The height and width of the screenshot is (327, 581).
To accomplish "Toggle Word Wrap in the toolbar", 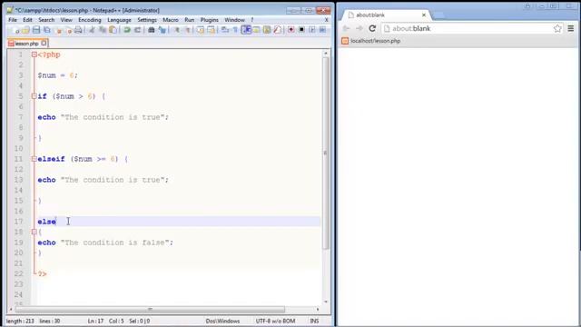I will 224,30.
